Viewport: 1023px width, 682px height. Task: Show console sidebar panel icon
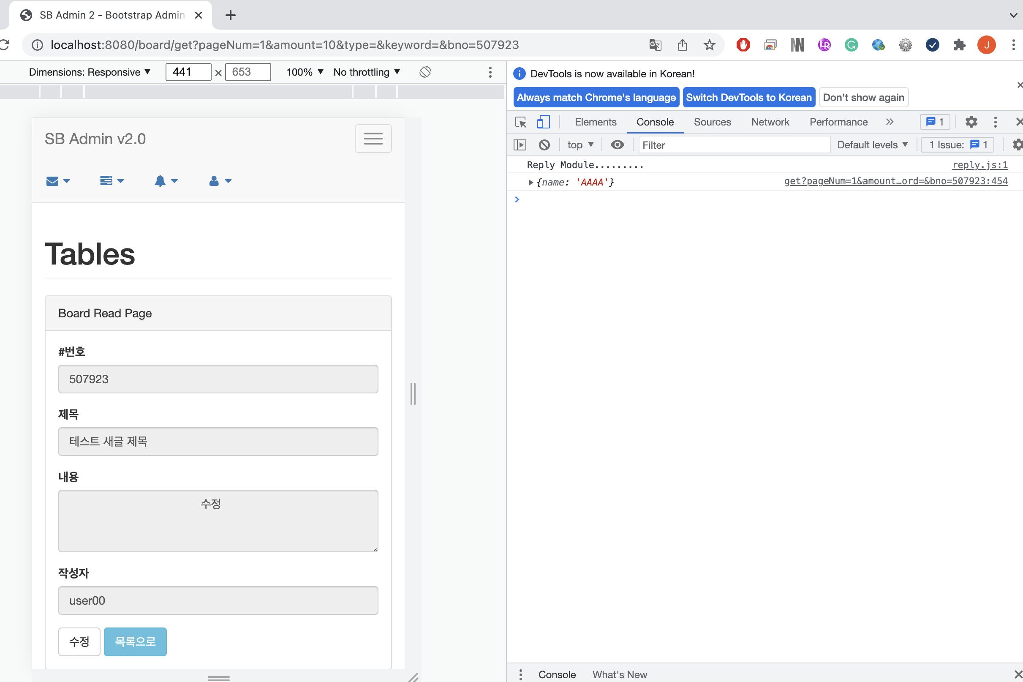(520, 145)
